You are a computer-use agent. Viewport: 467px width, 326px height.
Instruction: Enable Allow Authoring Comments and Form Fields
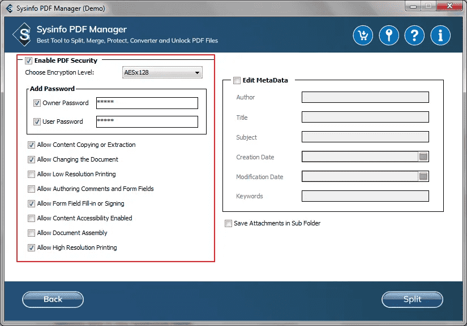coord(31,189)
